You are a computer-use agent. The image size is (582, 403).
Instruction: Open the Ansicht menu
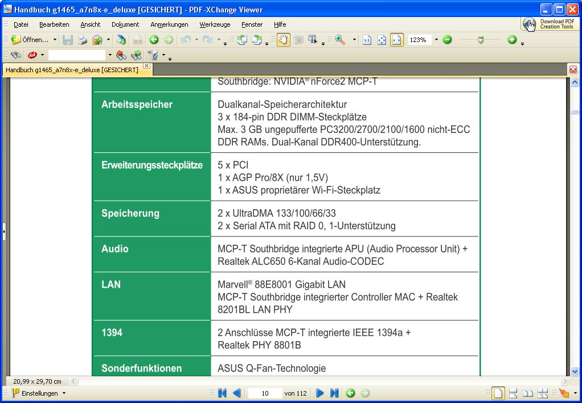point(90,24)
